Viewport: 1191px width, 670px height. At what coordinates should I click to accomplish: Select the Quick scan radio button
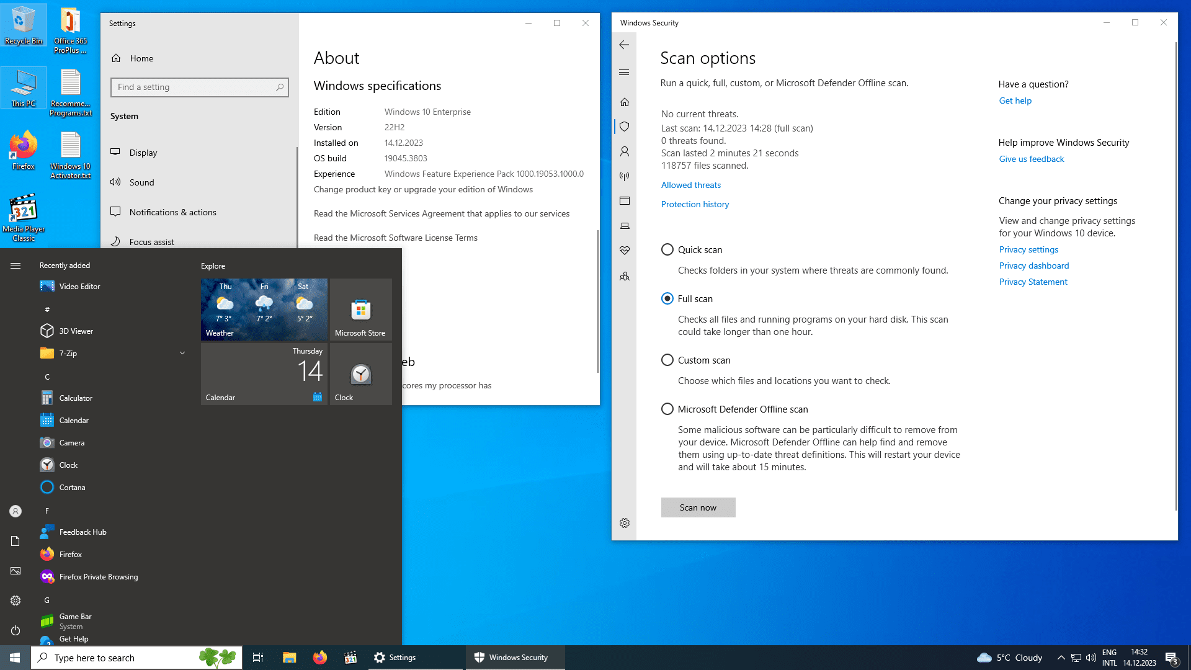667,249
